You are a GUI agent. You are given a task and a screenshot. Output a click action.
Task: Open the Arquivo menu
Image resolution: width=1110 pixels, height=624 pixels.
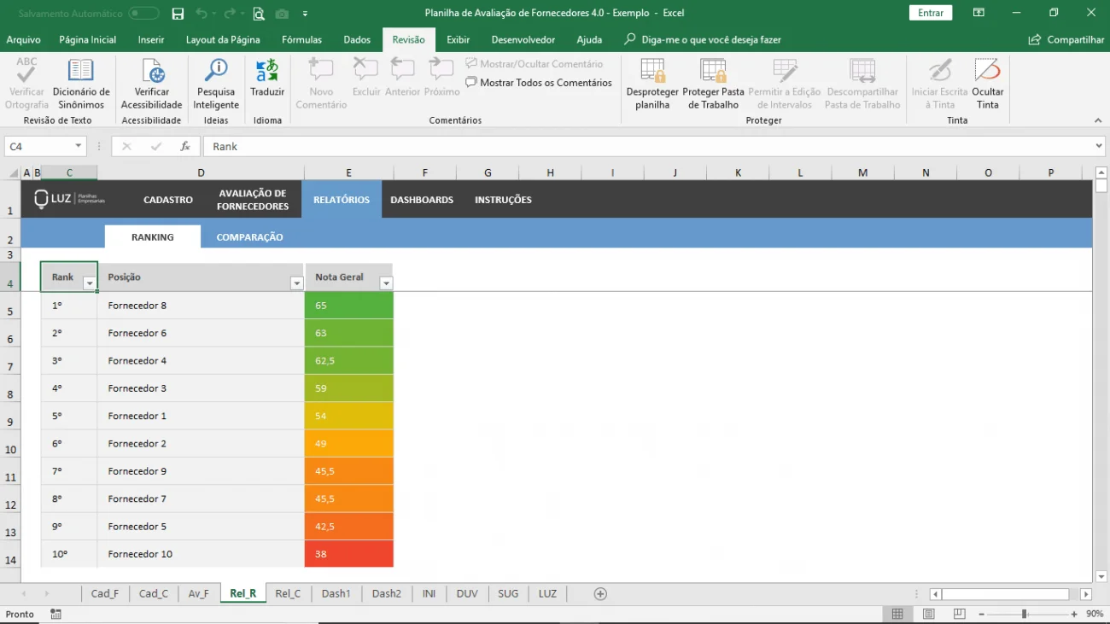point(23,40)
